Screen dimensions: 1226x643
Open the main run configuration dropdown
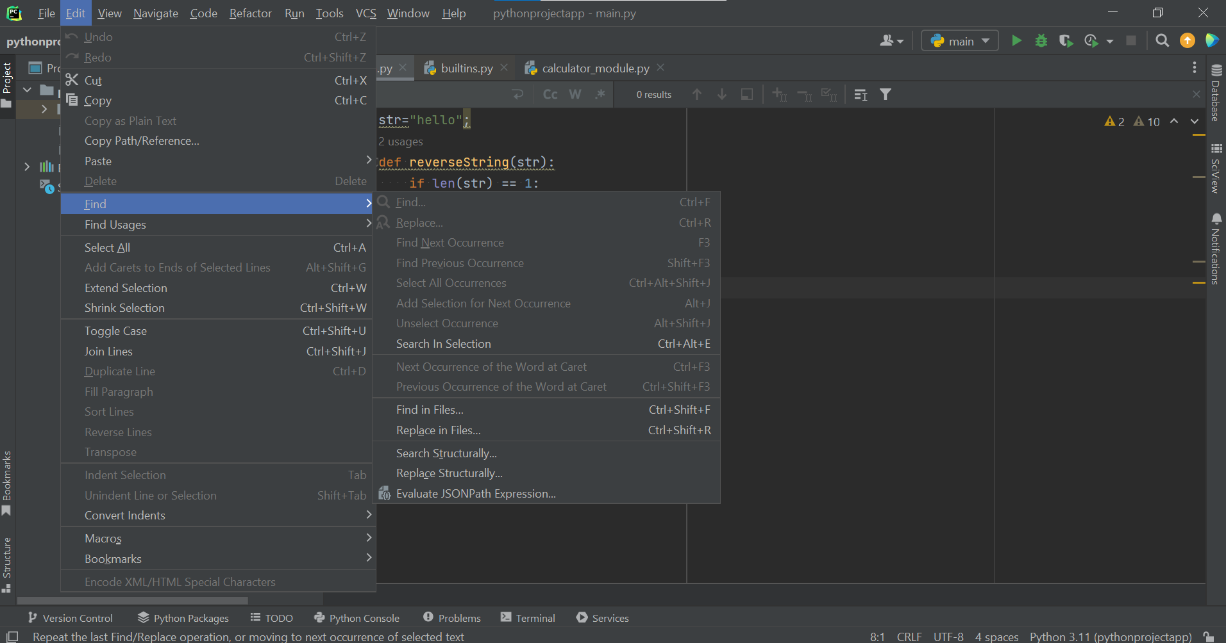pos(960,41)
